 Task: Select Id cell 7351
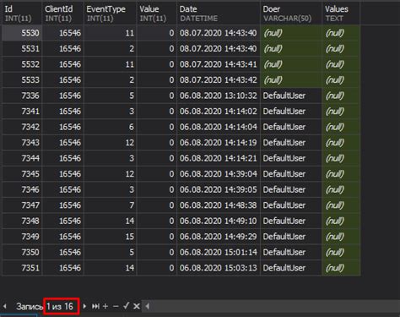click(x=22, y=268)
